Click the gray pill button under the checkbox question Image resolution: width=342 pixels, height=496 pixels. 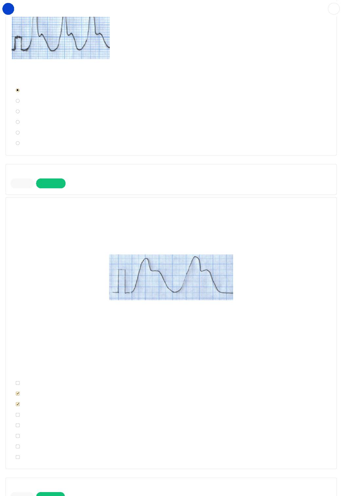click(22, 494)
